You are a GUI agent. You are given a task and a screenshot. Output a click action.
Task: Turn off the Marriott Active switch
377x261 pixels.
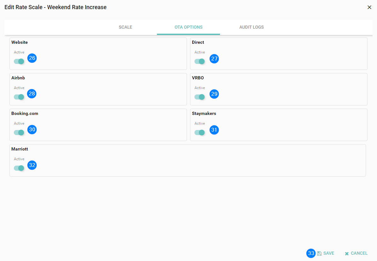tap(19, 168)
